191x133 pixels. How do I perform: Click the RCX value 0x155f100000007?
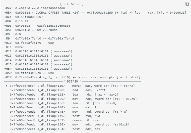click(29, 17)
